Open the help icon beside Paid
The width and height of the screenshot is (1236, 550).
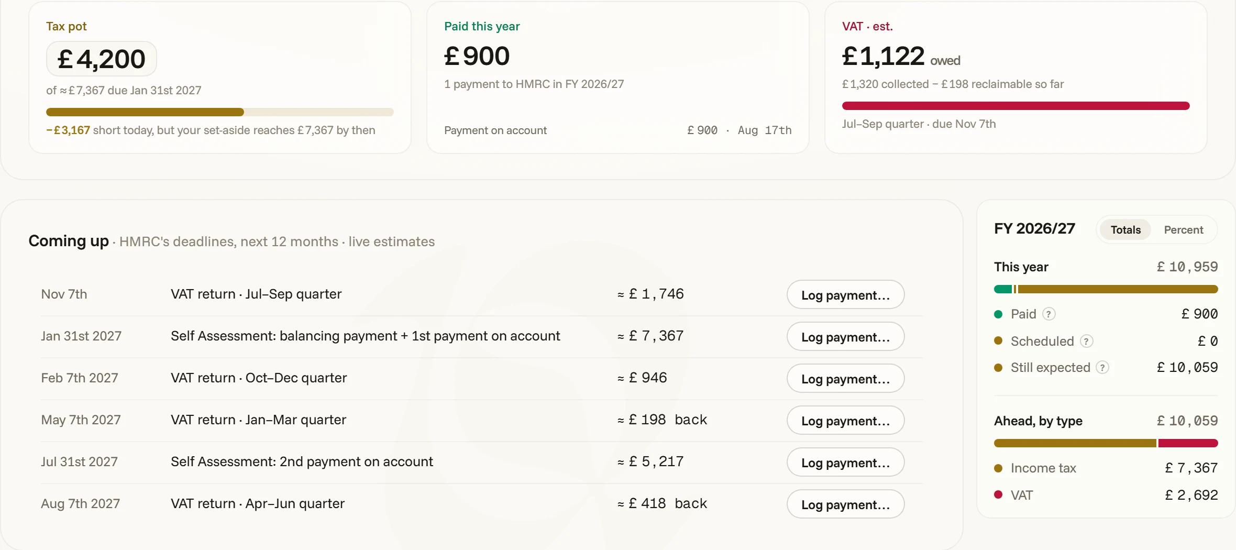pos(1049,314)
